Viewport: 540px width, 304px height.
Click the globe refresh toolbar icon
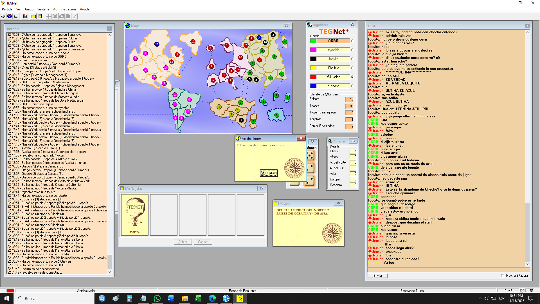[10, 16]
